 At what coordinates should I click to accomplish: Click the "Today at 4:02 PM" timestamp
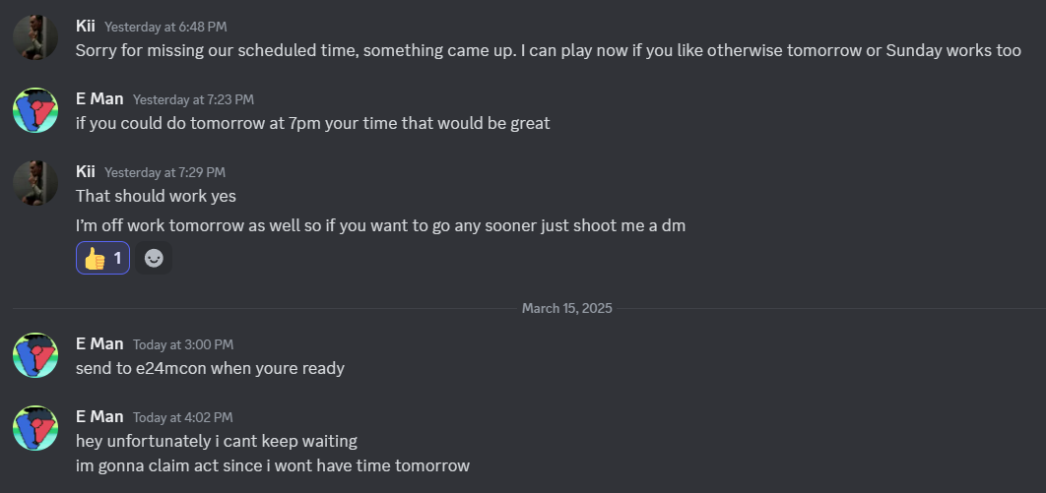182,417
